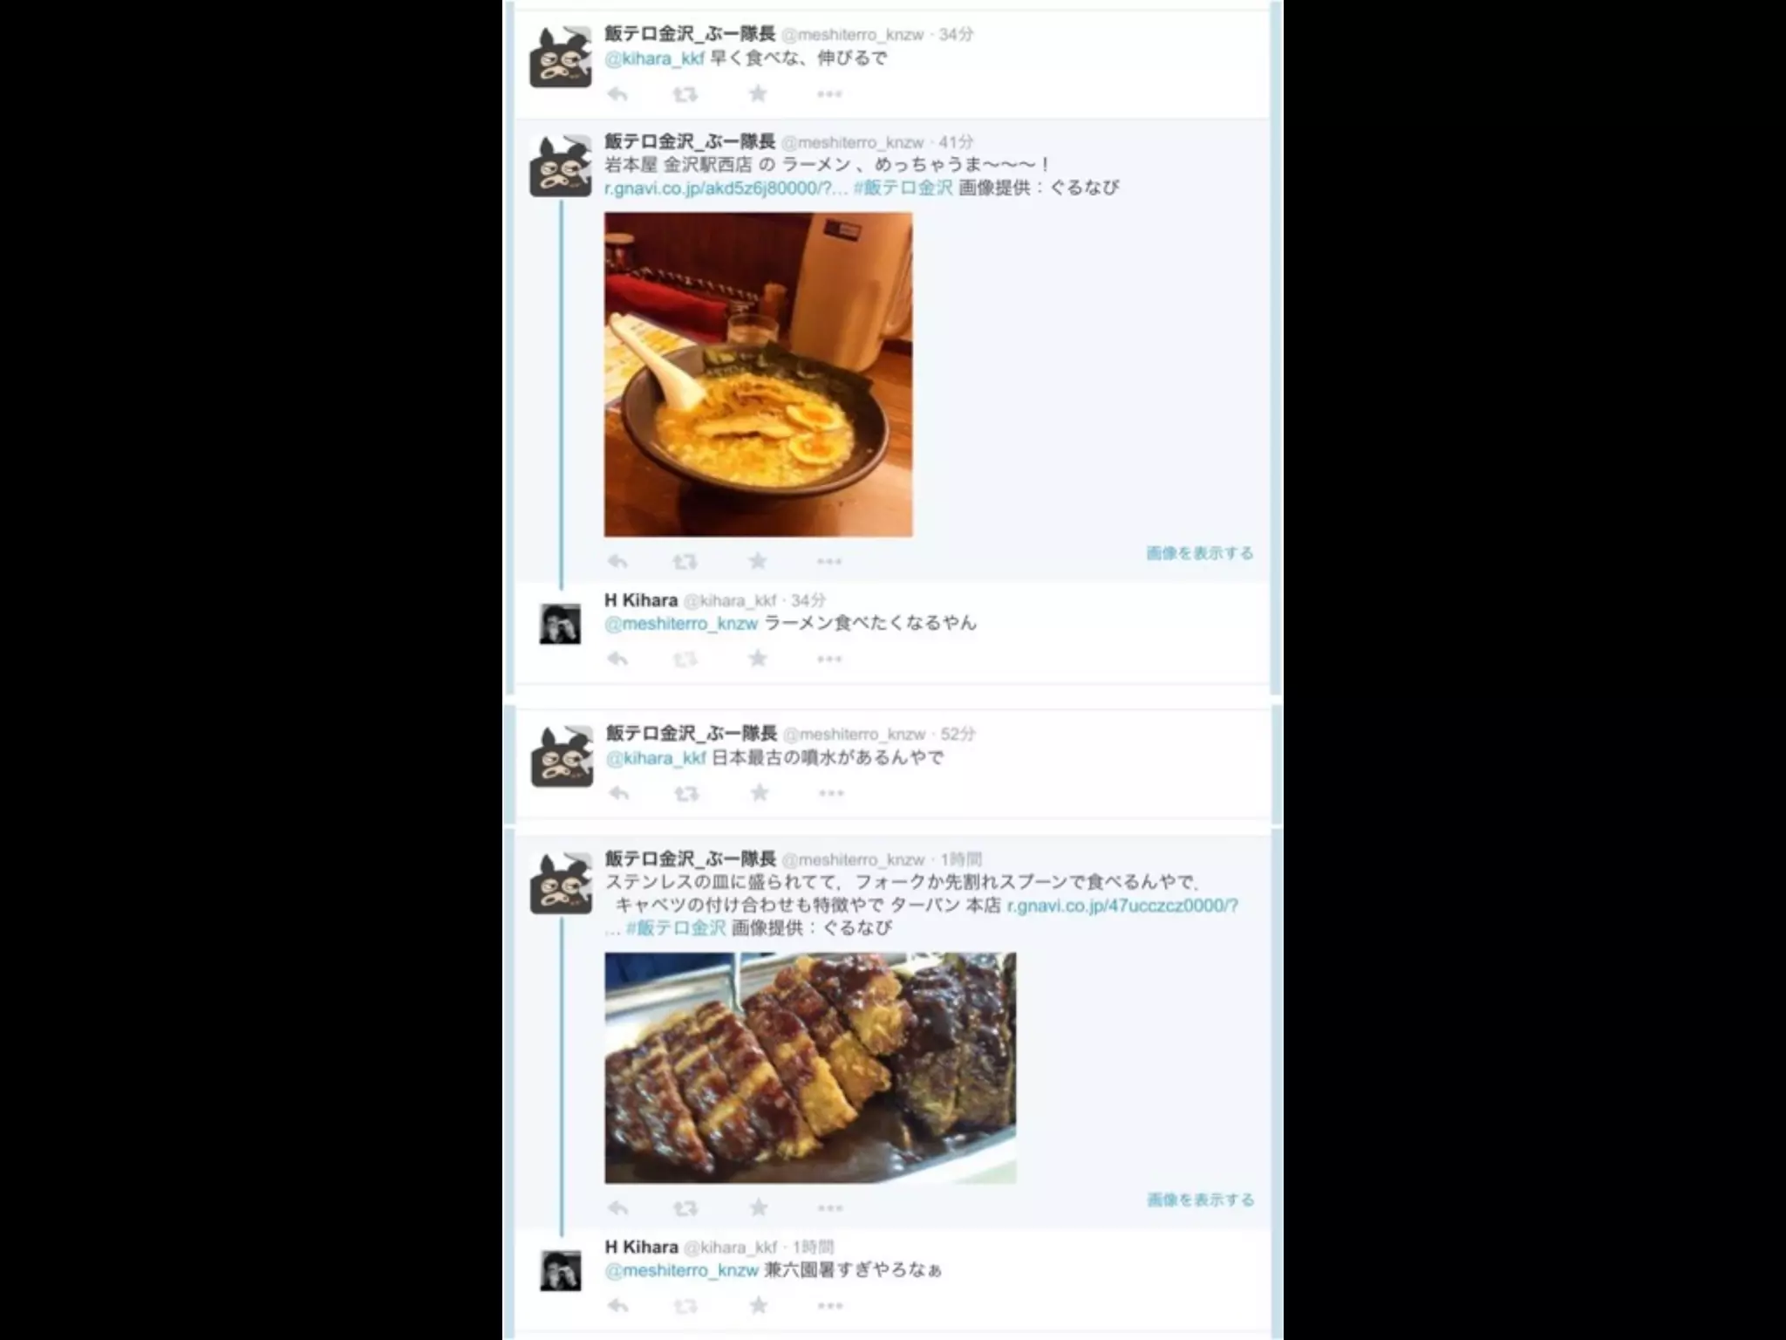The width and height of the screenshot is (1786, 1340).
Task: Open H Kihara's profile avatar in ramen reply
Action: (x=560, y=625)
